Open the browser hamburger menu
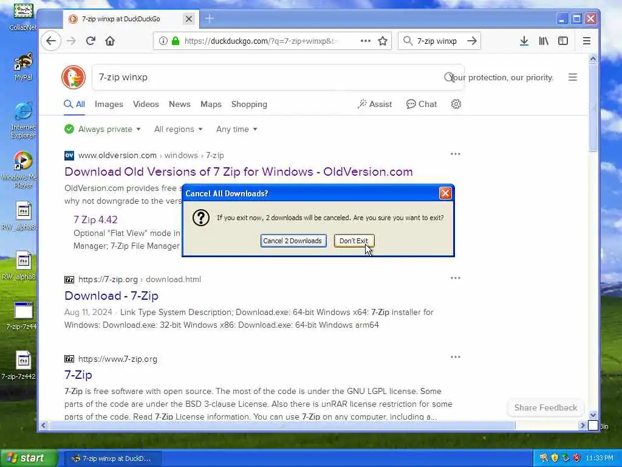 tap(587, 41)
